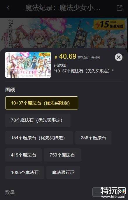This screenshot has width=128, height=200.
Task: Tap the share icon in the header
Action: coord(120,8)
